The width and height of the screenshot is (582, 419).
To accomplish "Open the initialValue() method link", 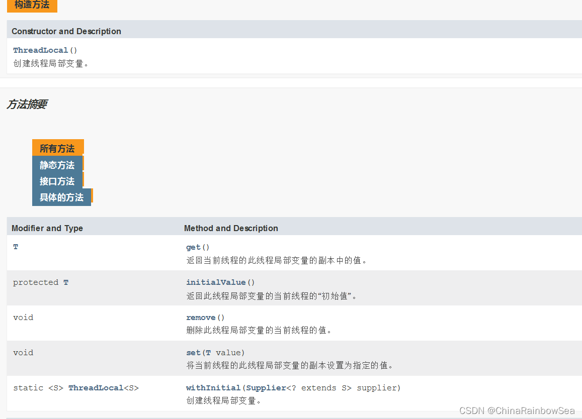I will (216, 282).
